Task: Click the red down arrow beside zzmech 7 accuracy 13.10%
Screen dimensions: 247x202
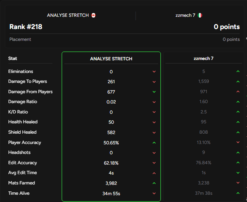Action: click(238, 142)
